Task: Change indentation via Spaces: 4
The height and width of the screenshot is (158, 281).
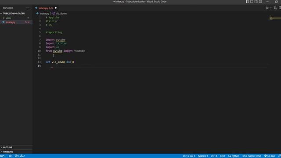Action: 203,156
